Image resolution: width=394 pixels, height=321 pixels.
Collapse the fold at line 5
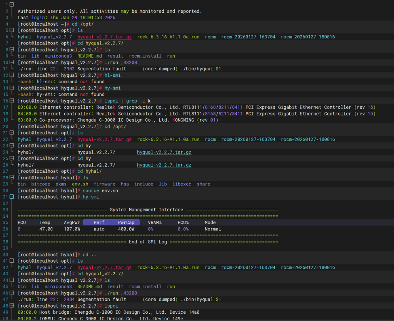(x=12, y=30)
